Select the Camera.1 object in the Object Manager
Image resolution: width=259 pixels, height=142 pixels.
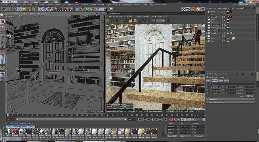coord(214,17)
